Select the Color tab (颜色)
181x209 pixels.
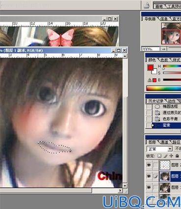click(152, 60)
